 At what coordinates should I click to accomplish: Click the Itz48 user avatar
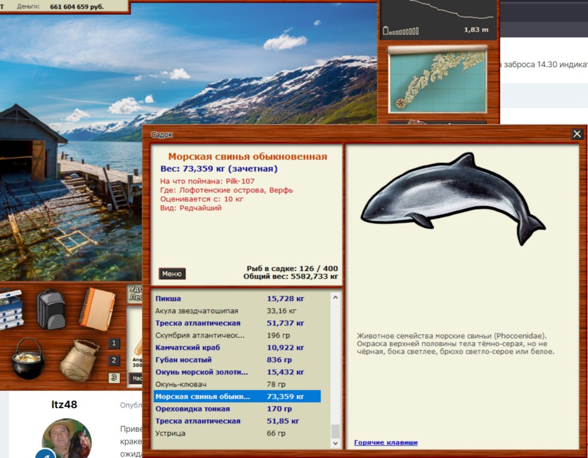point(67,439)
